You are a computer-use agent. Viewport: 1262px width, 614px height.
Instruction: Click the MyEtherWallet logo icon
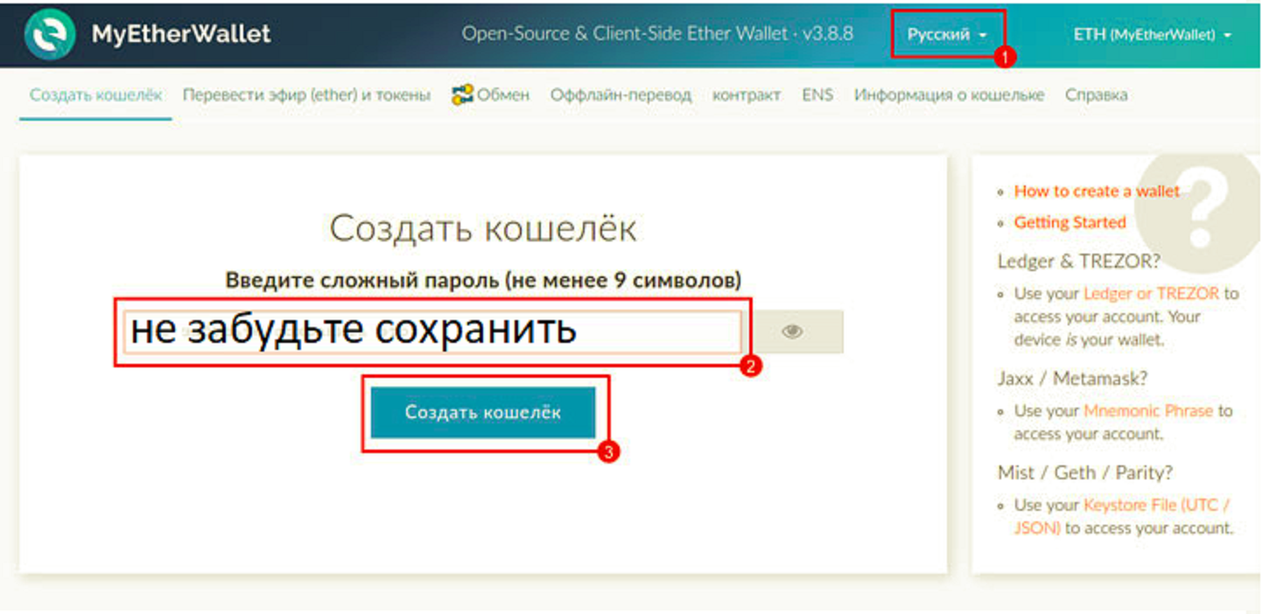coord(51,34)
